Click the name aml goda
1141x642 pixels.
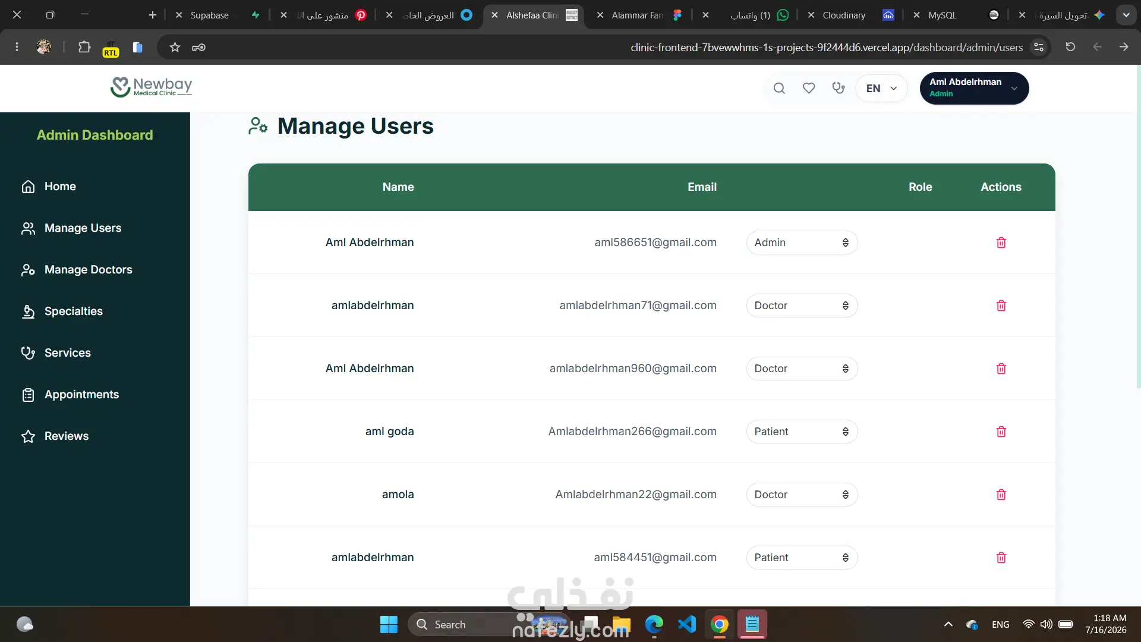point(389,432)
